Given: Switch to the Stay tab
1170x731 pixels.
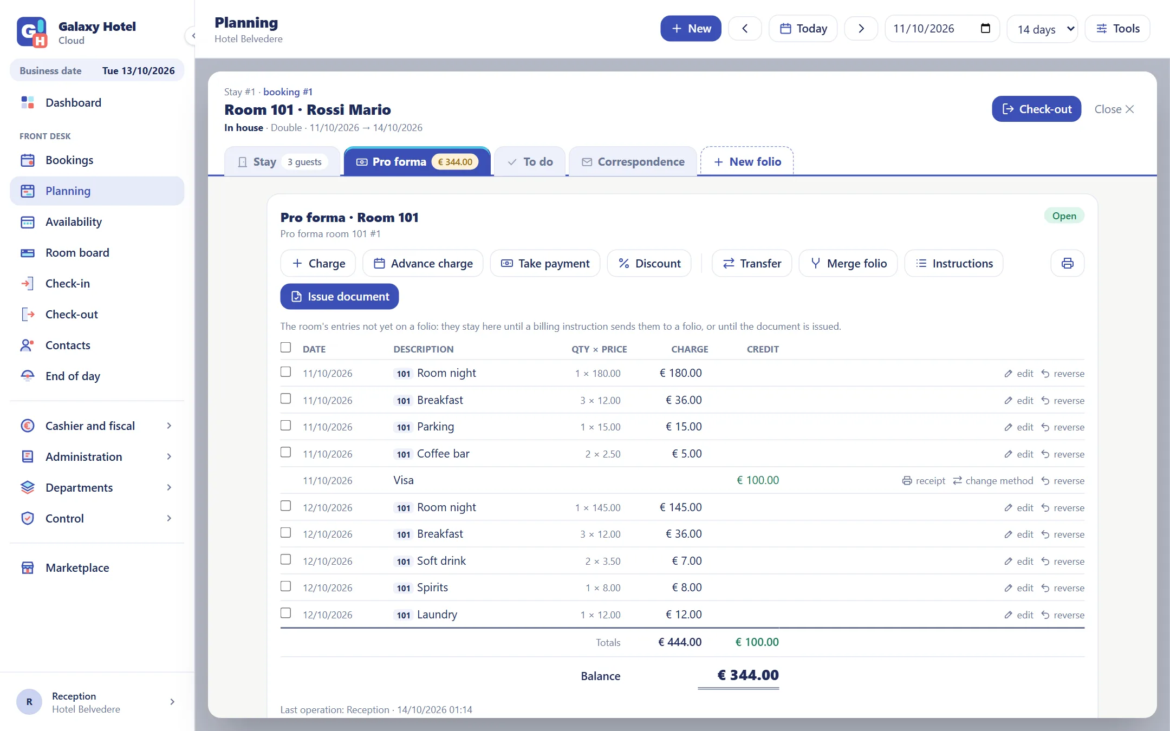Looking at the screenshot, I should 282,162.
